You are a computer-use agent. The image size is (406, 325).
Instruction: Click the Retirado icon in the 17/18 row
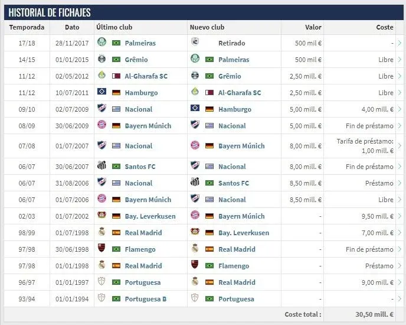(195, 43)
